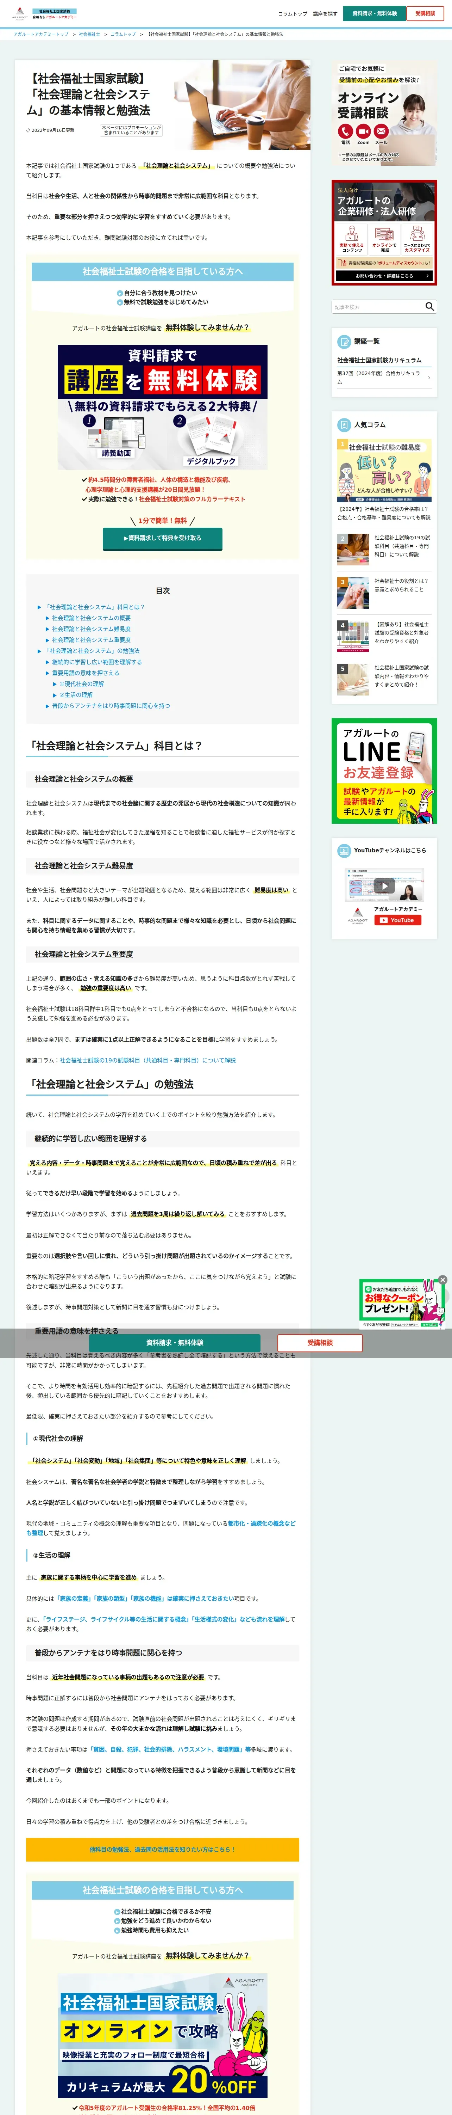The height and width of the screenshot is (2115, 452).
Task: Click the Zoom consultation icon
Action: coord(363,131)
